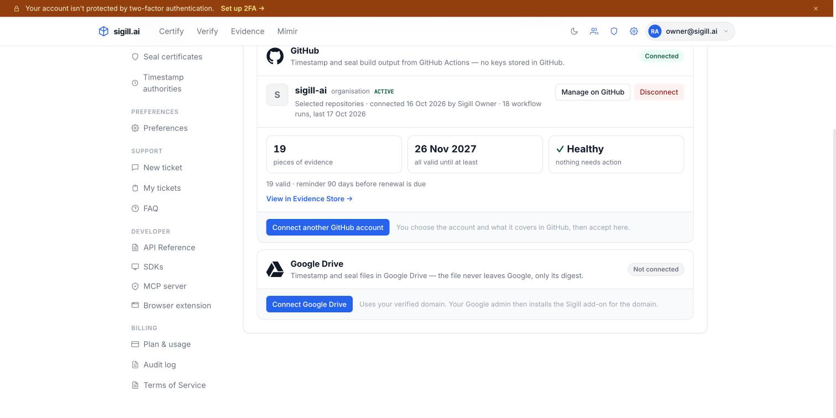Open the Certify menu
This screenshot has width=836, height=418.
coord(171,32)
